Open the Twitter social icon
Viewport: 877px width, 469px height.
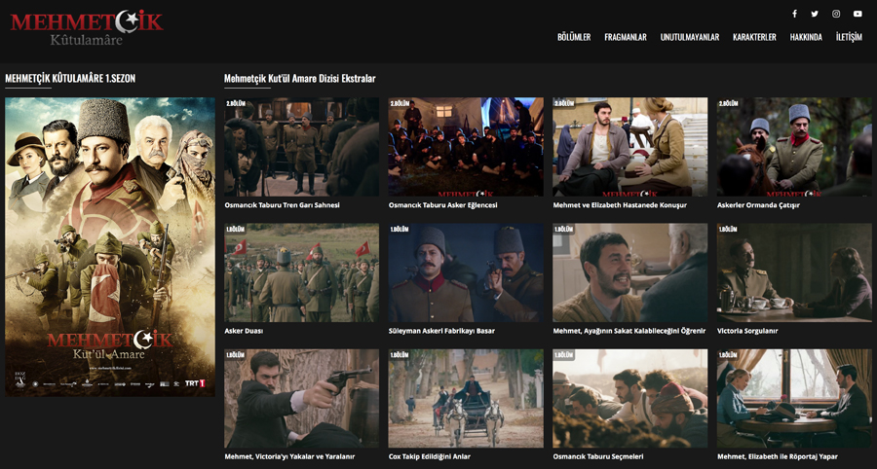click(815, 14)
